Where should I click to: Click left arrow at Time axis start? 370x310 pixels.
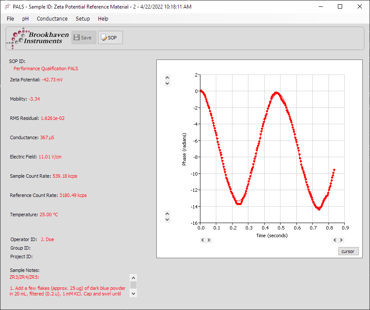pos(203,240)
